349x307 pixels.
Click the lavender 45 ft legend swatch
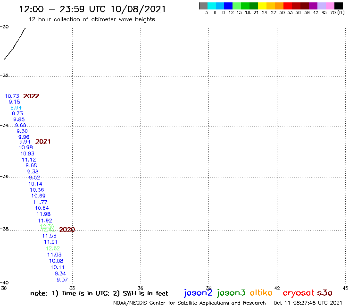pos(321,6)
